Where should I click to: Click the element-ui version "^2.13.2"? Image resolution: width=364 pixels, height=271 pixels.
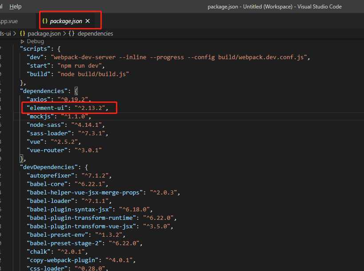(x=90, y=108)
